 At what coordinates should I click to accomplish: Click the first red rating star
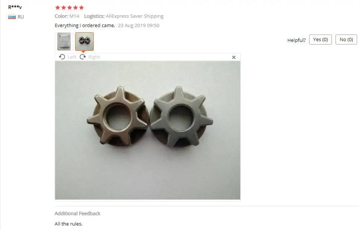click(58, 7)
